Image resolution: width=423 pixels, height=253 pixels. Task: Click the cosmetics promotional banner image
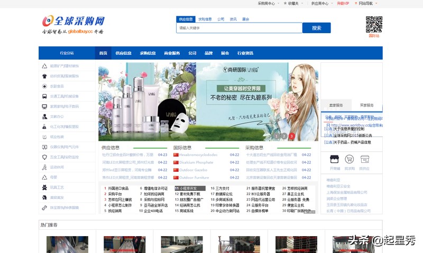tap(208, 102)
